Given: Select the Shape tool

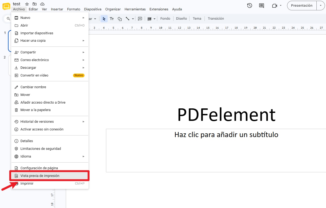Looking at the screenshot, I should pos(120,19).
